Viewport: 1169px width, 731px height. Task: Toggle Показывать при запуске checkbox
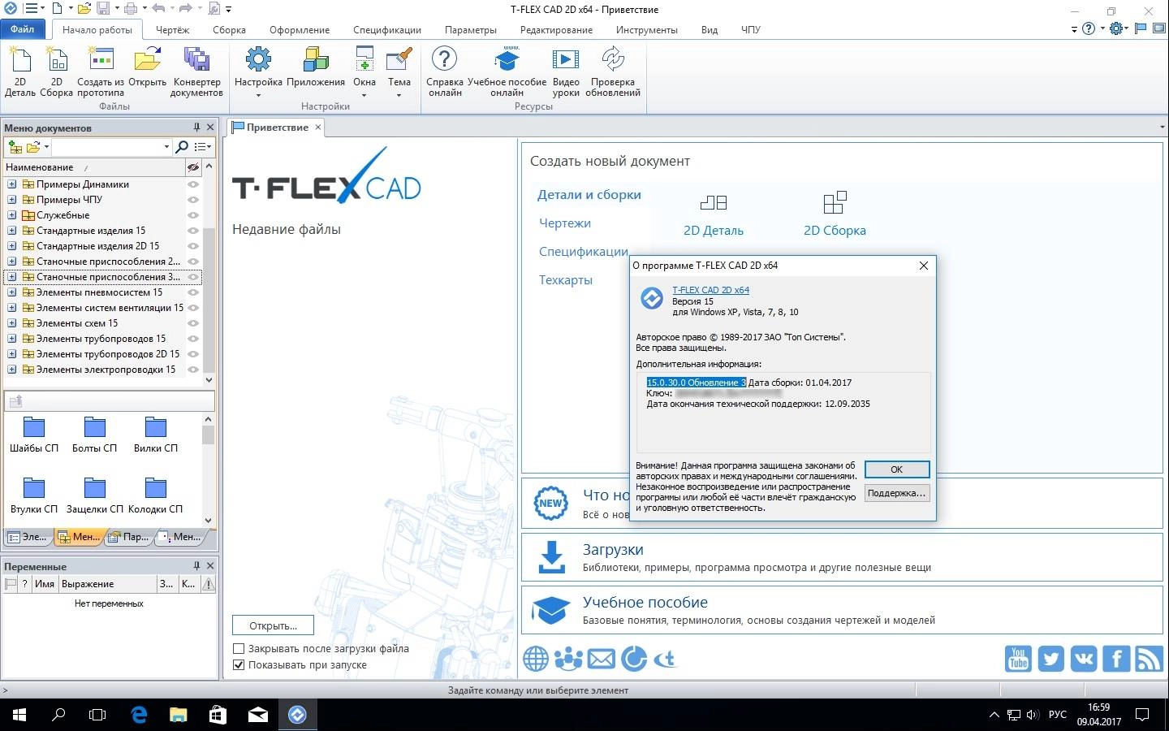tap(239, 664)
